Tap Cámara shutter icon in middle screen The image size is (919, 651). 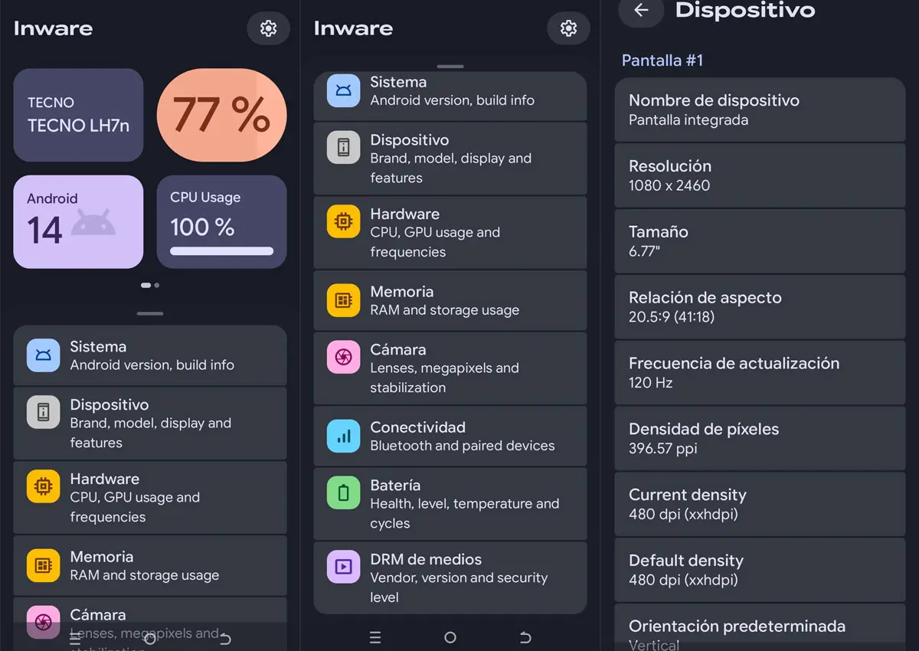coord(343,358)
